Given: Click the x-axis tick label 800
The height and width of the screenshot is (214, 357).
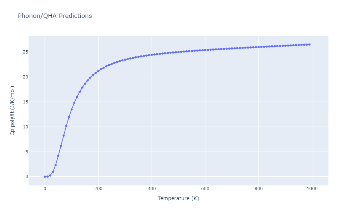Looking at the screenshot, I should (258, 189).
